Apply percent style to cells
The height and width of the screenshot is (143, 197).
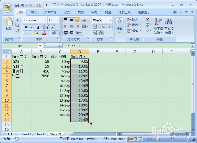click(x=103, y=27)
